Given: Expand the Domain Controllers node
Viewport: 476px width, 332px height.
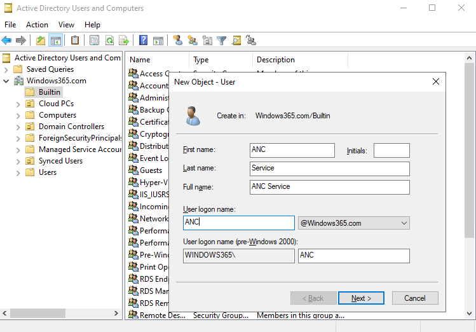Looking at the screenshot, I should [x=18, y=127].
